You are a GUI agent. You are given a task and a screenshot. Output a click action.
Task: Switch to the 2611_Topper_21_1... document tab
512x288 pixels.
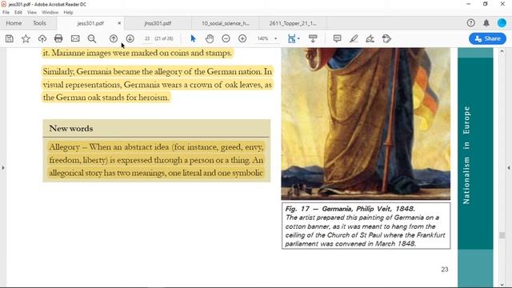[293, 23]
